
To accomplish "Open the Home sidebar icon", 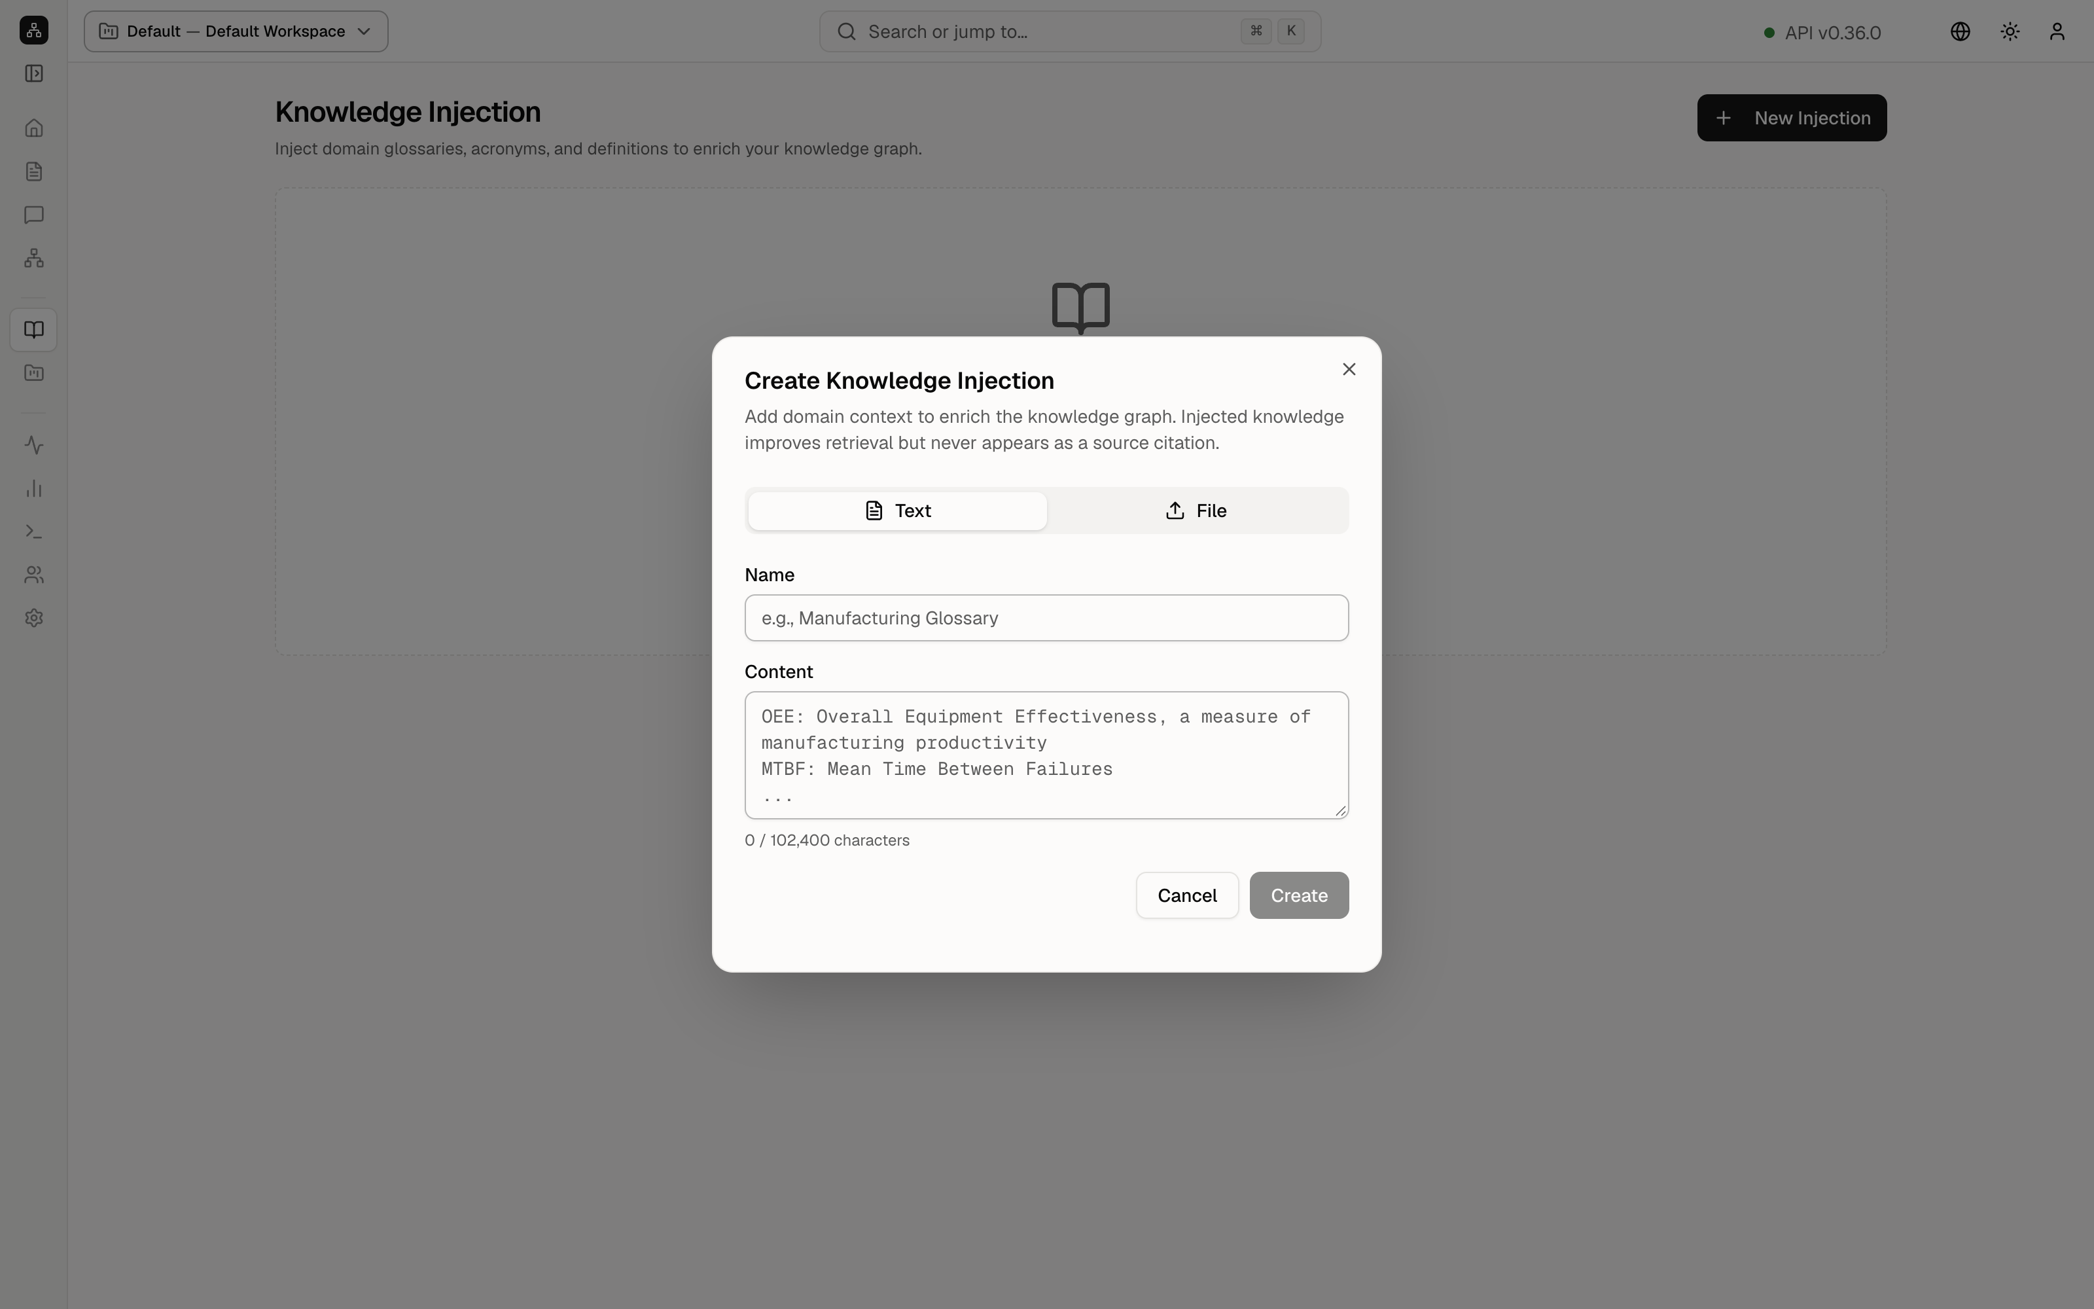I will tap(34, 128).
